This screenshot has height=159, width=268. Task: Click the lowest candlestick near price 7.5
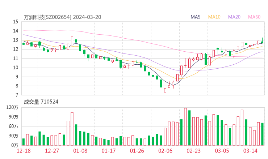(165, 90)
